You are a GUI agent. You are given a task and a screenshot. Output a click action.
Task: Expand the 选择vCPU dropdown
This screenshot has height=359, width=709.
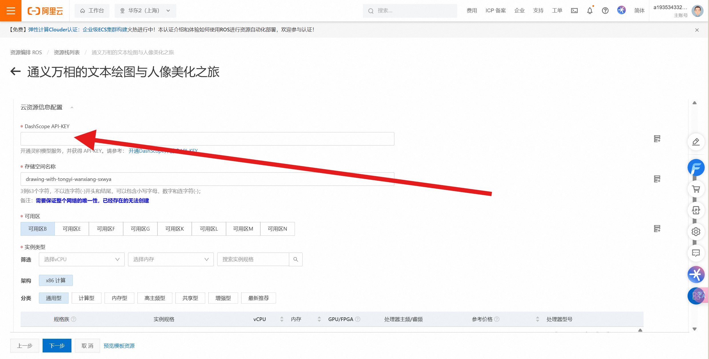81,259
